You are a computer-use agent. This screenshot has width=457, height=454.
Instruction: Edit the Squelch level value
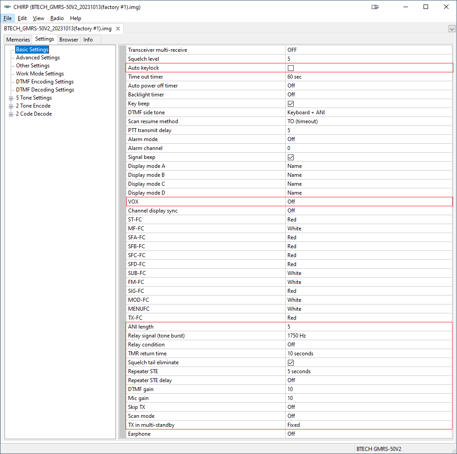[368, 59]
